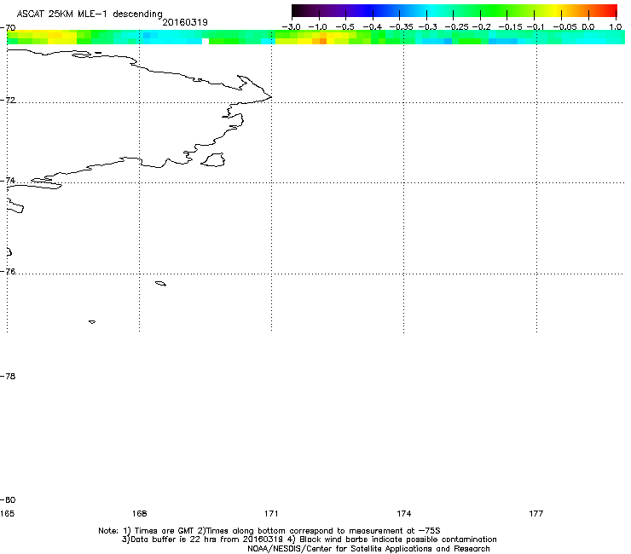Select the 165 longitude axis label
631x554 pixels.
tap(7, 513)
